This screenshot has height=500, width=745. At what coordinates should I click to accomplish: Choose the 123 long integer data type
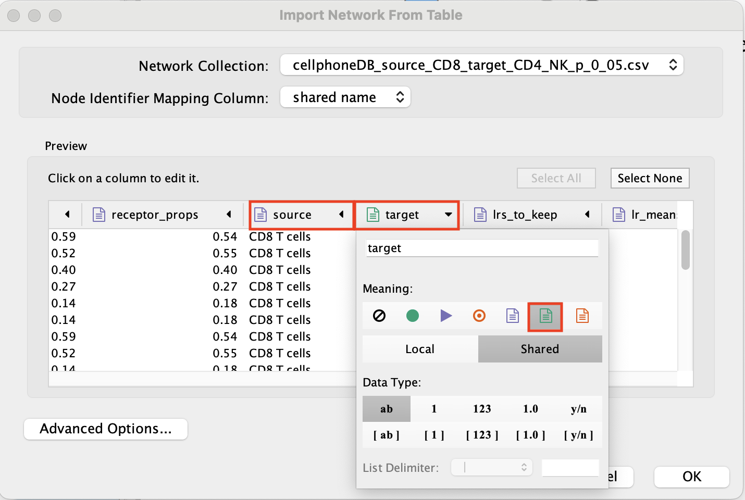click(482, 409)
